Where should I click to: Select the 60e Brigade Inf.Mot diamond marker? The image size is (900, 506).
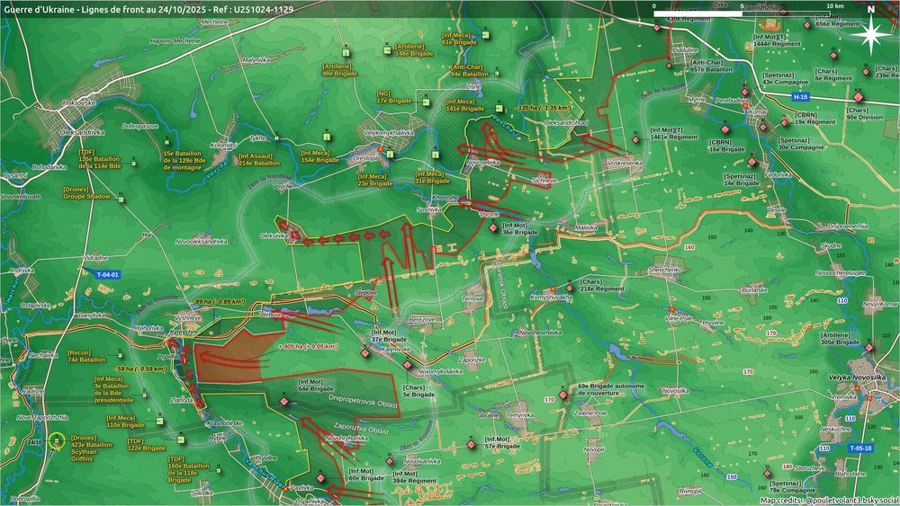pos(321,478)
